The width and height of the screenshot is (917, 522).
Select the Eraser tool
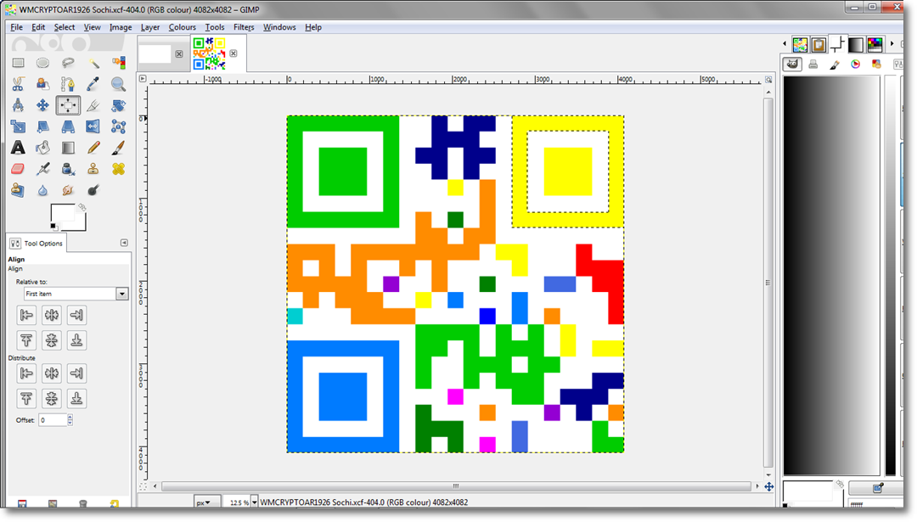click(x=18, y=169)
